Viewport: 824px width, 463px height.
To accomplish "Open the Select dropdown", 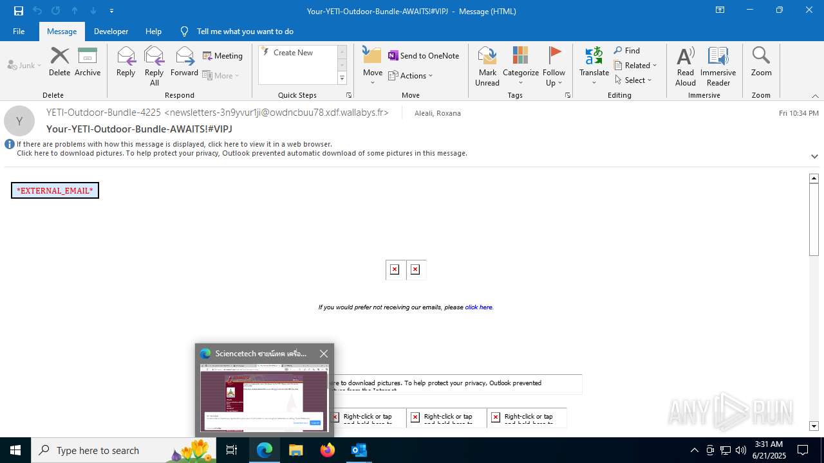I will [x=633, y=80].
